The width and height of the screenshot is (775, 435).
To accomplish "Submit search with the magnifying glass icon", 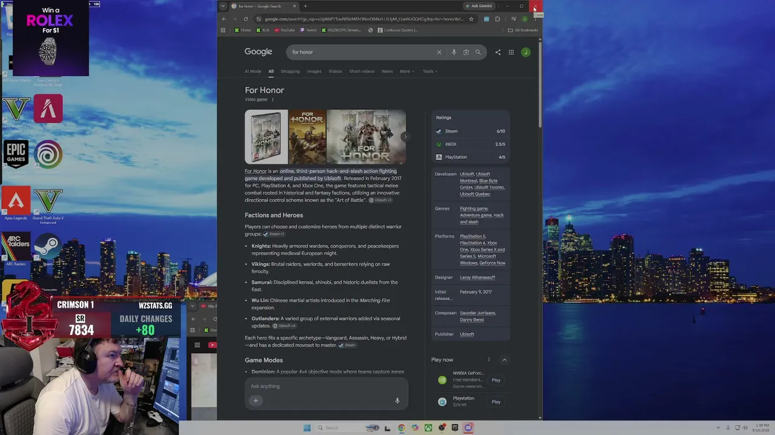I will pyautogui.click(x=478, y=52).
